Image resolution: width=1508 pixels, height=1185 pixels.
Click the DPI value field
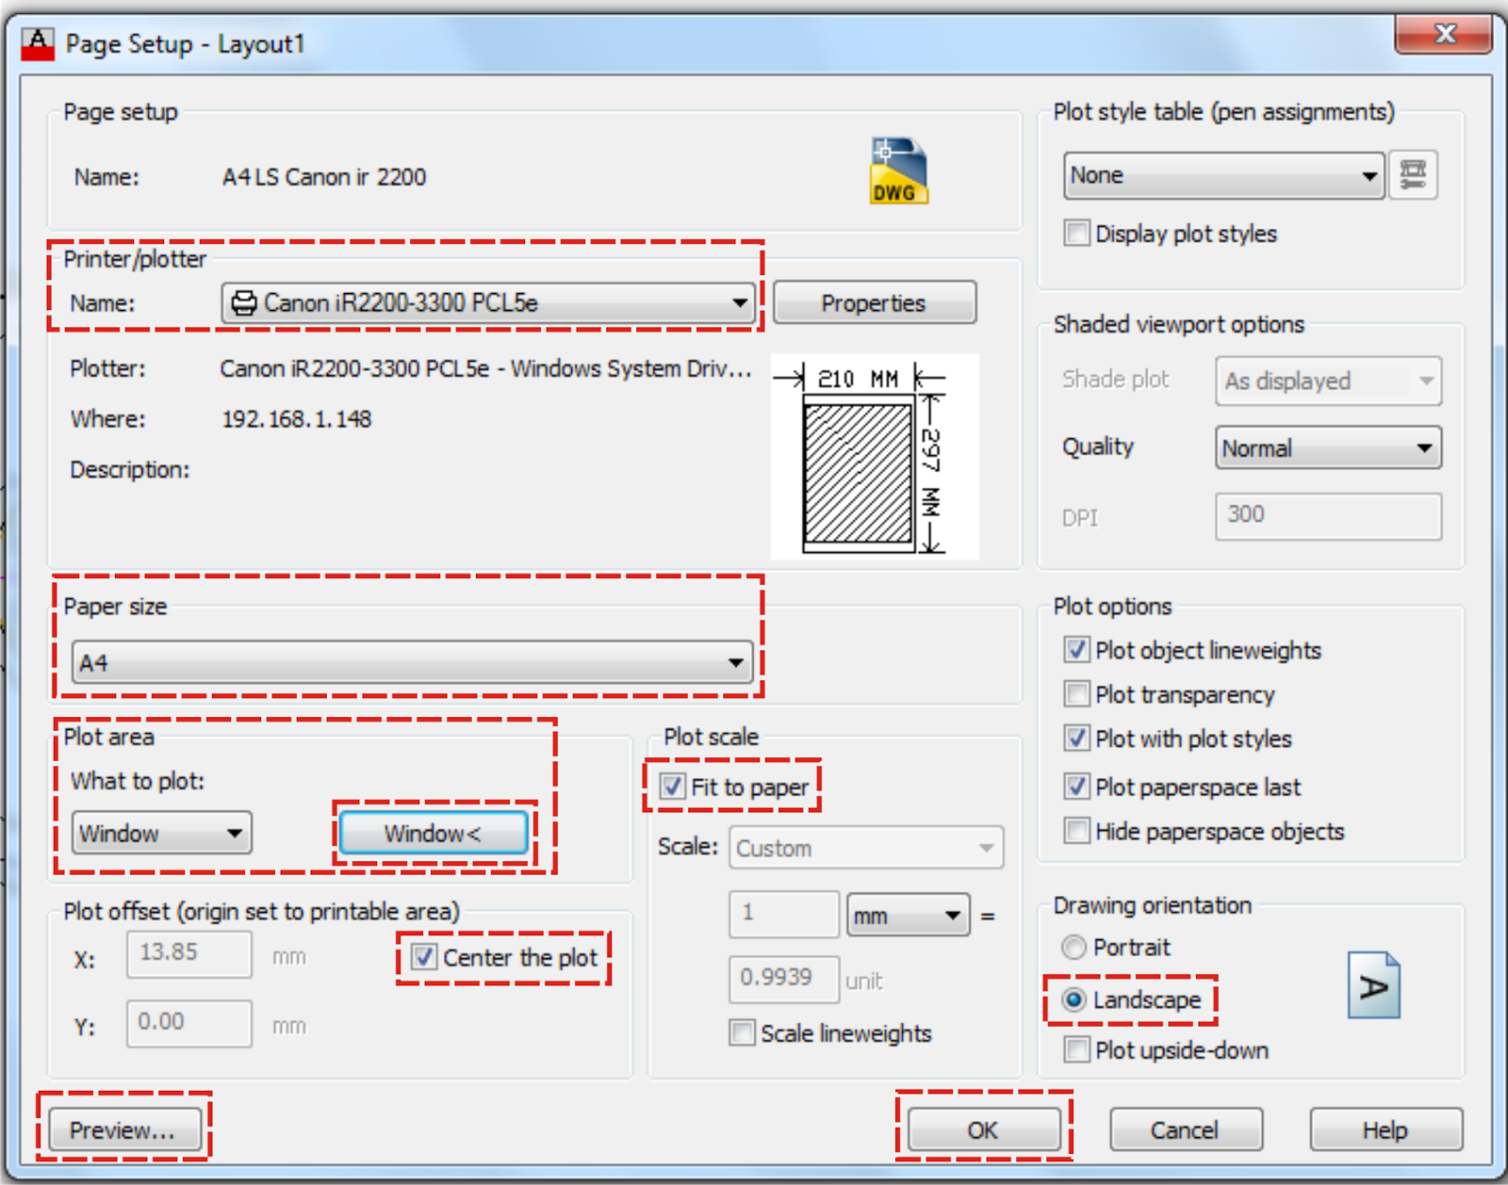tap(1328, 515)
